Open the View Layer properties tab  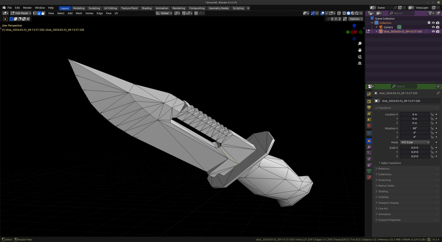369,114
